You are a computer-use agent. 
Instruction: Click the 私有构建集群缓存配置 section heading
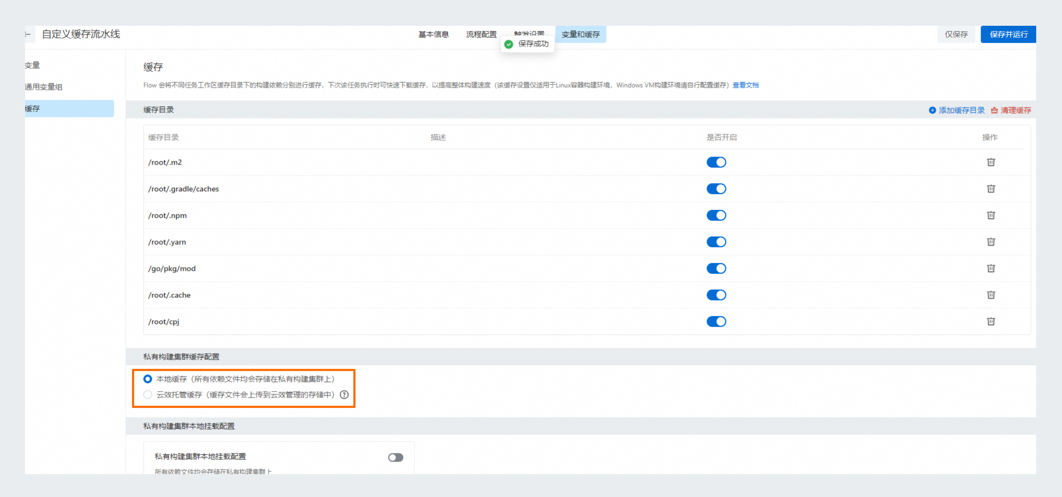pyautogui.click(x=181, y=357)
